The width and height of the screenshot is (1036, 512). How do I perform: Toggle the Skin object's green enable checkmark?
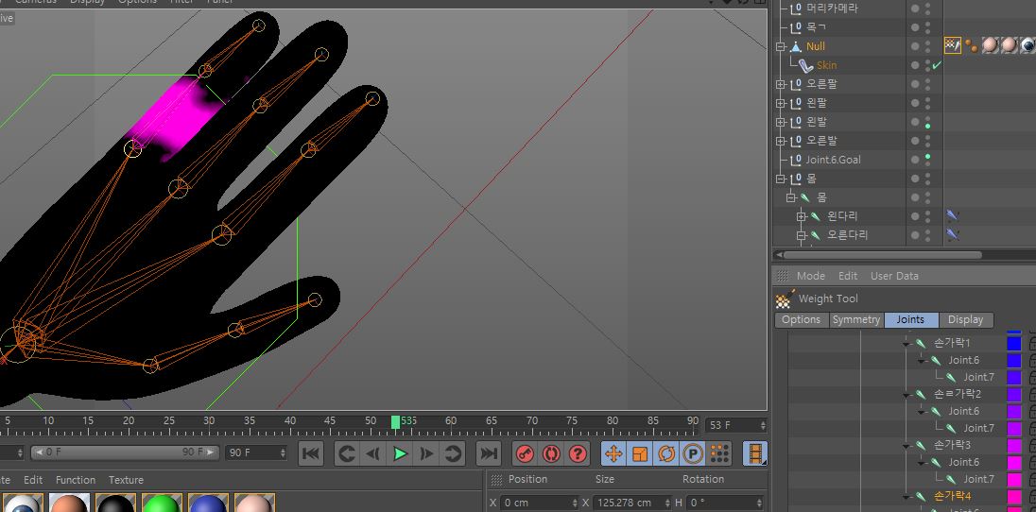point(936,65)
